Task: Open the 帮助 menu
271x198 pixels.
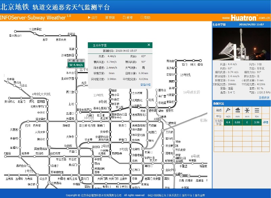Action: click(145, 18)
